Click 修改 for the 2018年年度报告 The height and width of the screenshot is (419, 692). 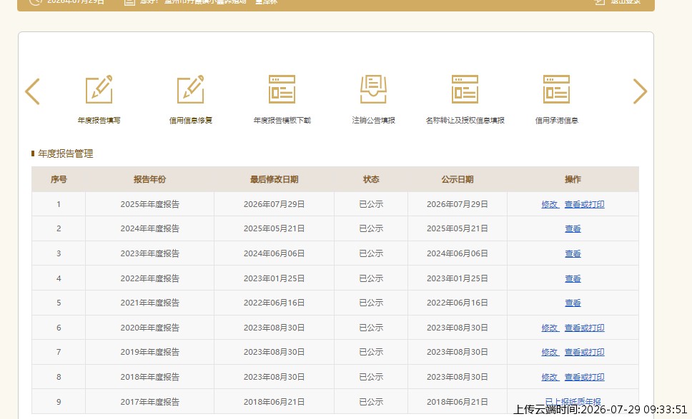pyautogui.click(x=550, y=377)
